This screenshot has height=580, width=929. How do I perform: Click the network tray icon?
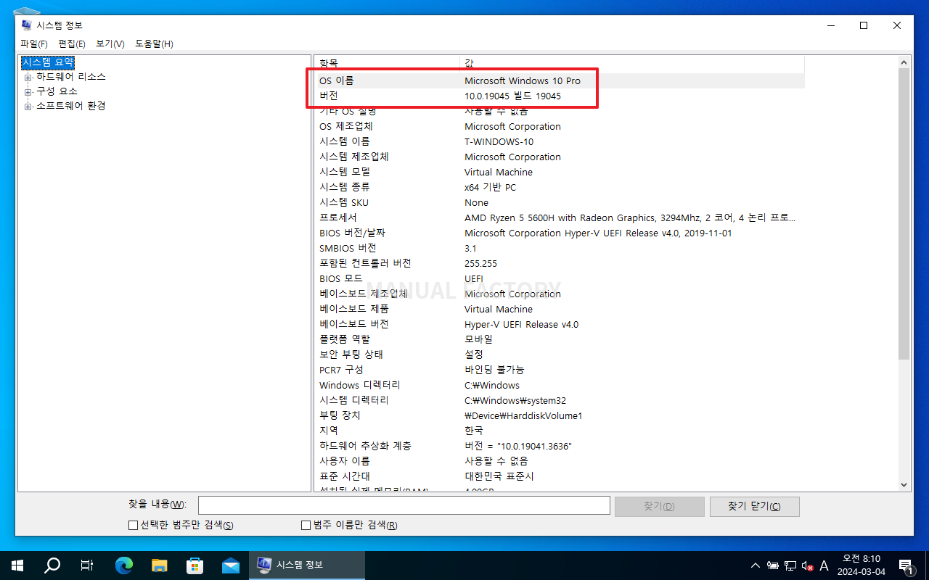pos(790,565)
